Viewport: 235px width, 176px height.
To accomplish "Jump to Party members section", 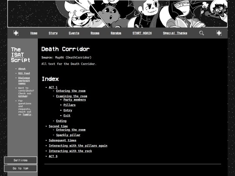I will click(75, 100).
